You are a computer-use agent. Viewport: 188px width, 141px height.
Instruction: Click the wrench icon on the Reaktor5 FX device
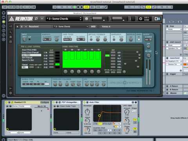pos(12,102)
